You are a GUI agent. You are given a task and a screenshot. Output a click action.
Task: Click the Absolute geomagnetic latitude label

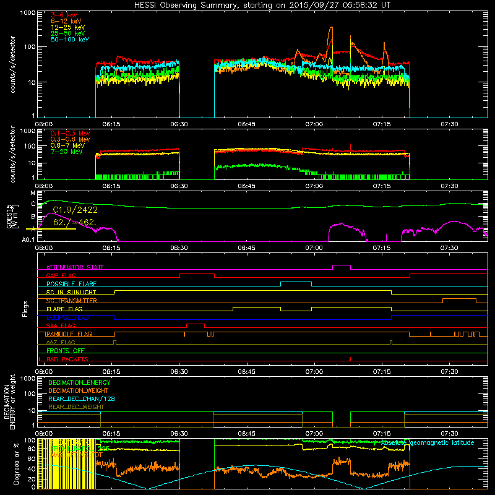[x=428, y=443]
